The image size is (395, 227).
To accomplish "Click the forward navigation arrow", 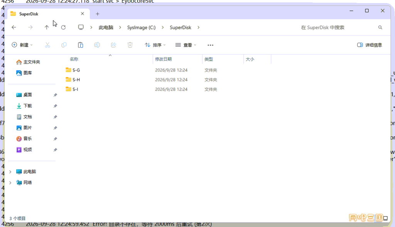I will point(30,27).
